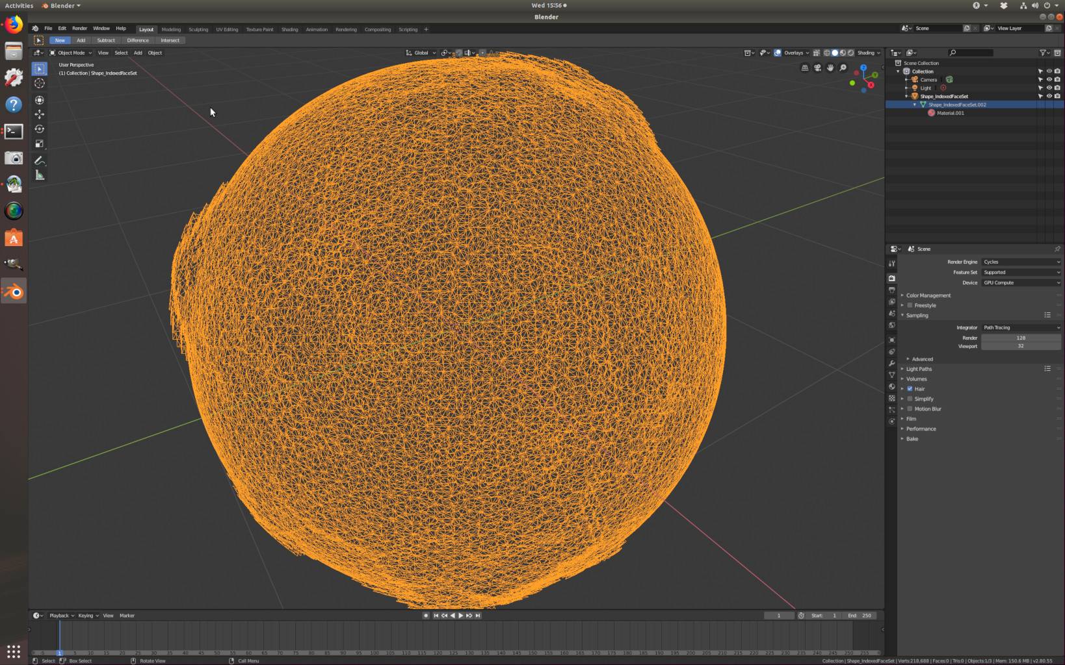Open the Scene properties tab icon
Viewport: 1065px width, 665px height.
(x=892, y=314)
